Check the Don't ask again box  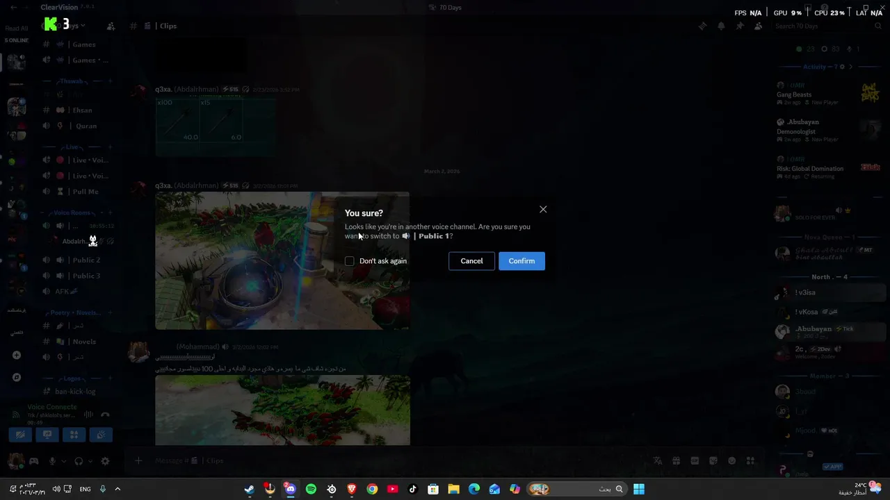tap(350, 261)
